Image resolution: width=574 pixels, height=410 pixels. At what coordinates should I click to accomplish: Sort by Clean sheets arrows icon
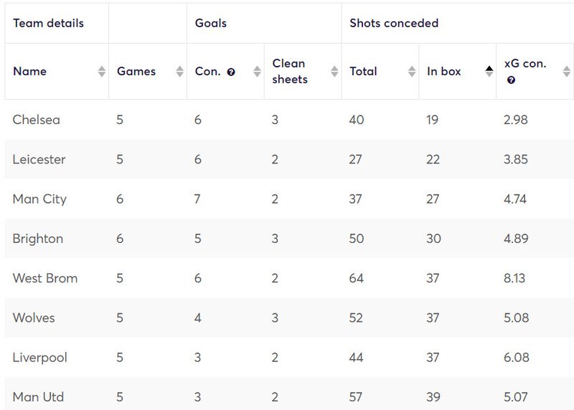point(334,72)
